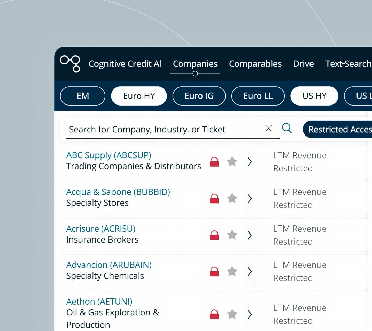Click the red lock icon for Aethon
Viewport: 372px width, 331px height.
214,314
